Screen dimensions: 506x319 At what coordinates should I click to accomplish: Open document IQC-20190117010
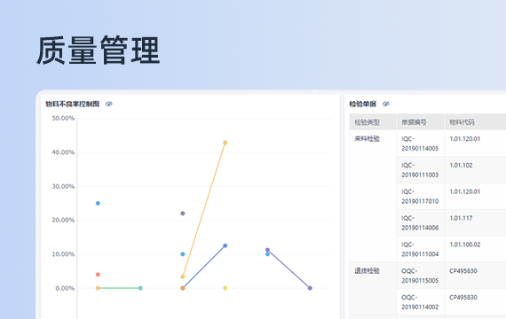tap(420, 197)
